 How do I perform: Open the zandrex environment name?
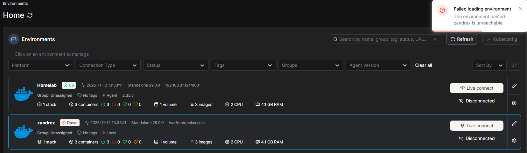[x=46, y=123]
